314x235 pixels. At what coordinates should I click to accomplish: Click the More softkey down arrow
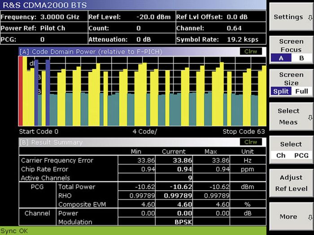pyautogui.click(x=310, y=218)
